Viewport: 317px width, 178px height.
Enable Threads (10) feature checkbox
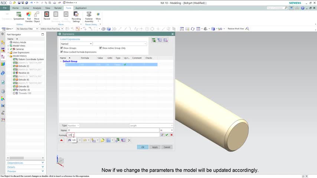(14, 93)
